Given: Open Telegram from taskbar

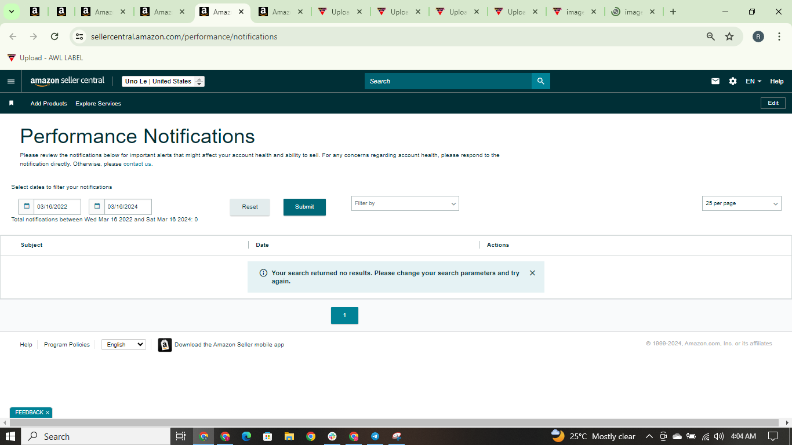Looking at the screenshot, I should [x=375, y=436].
